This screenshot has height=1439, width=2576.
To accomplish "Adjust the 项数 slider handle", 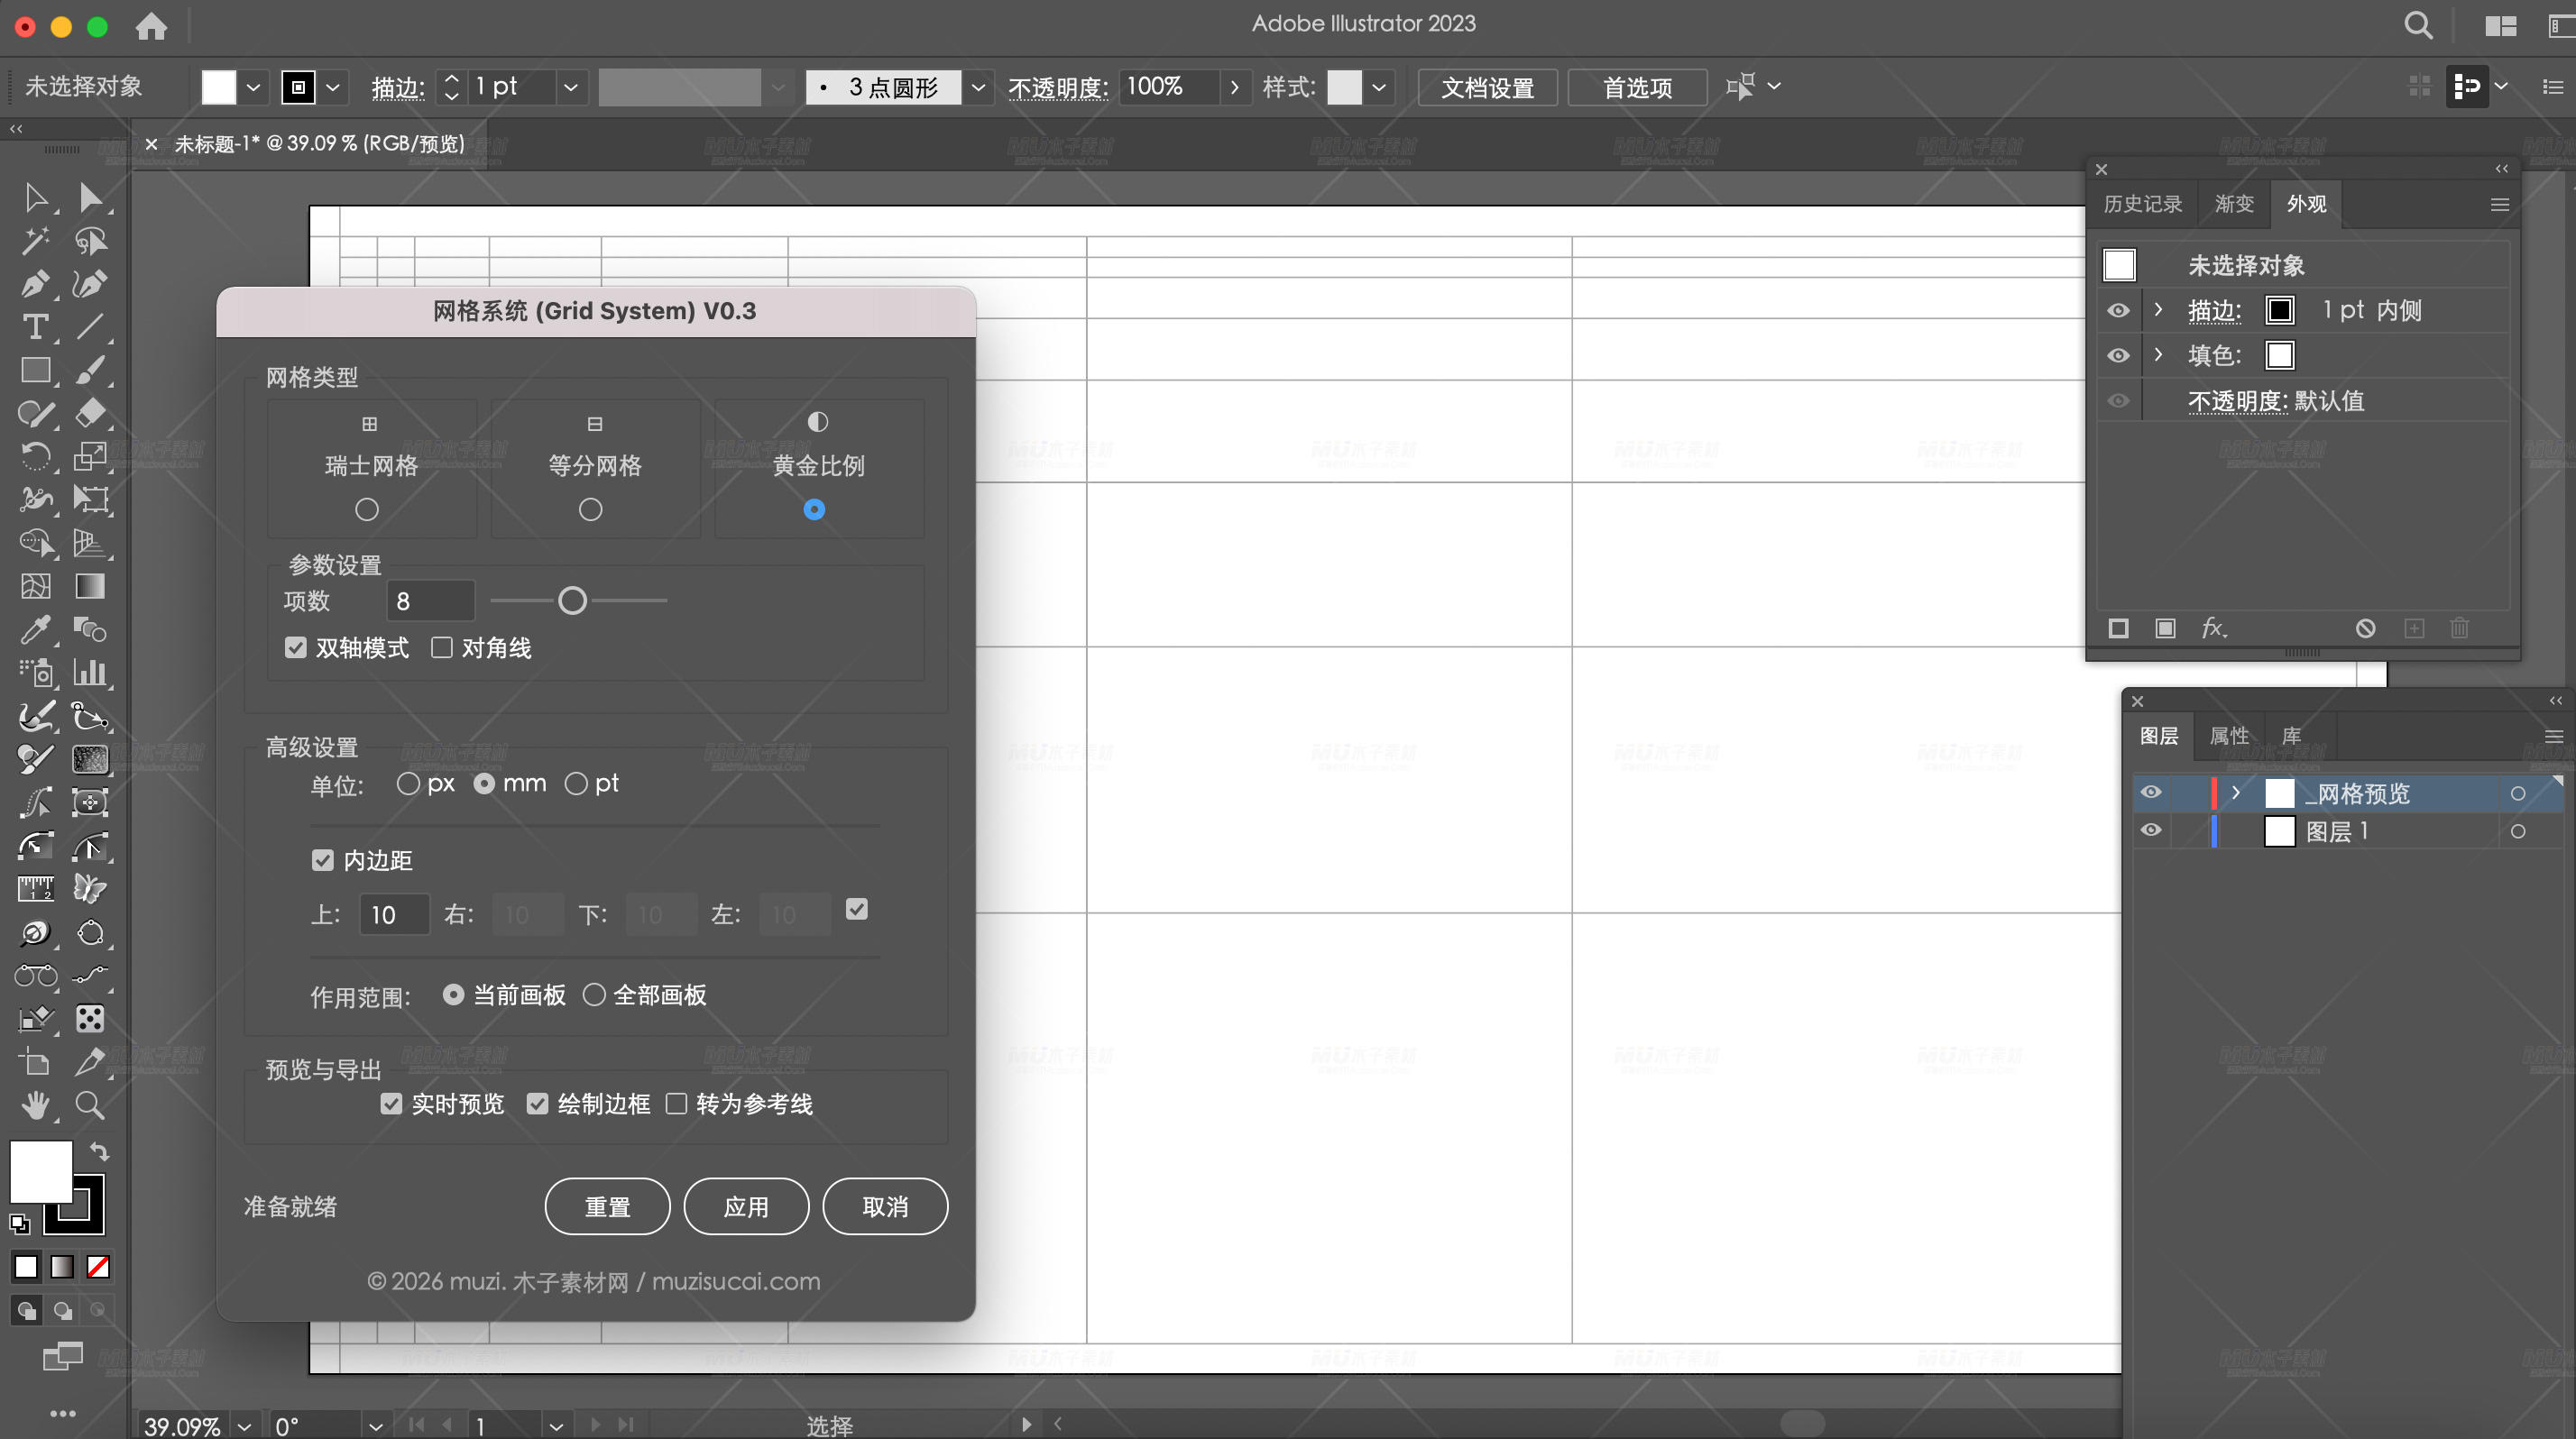I will pyautogui.click(x=572, y=600).
